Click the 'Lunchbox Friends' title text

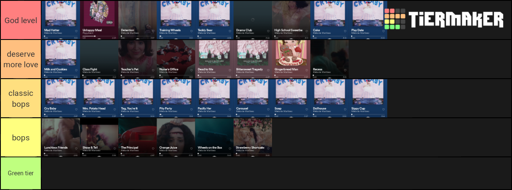pos(56,148)
